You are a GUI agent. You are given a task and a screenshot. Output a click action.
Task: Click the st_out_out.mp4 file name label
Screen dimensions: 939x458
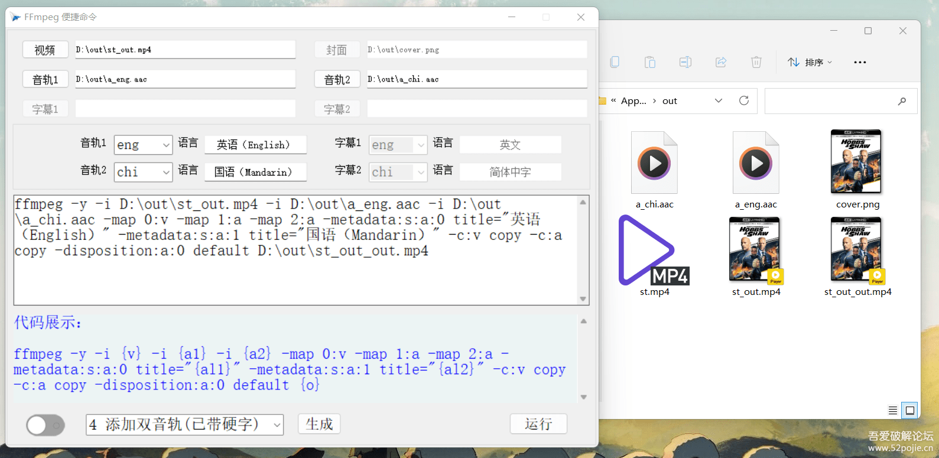(858, 292)
